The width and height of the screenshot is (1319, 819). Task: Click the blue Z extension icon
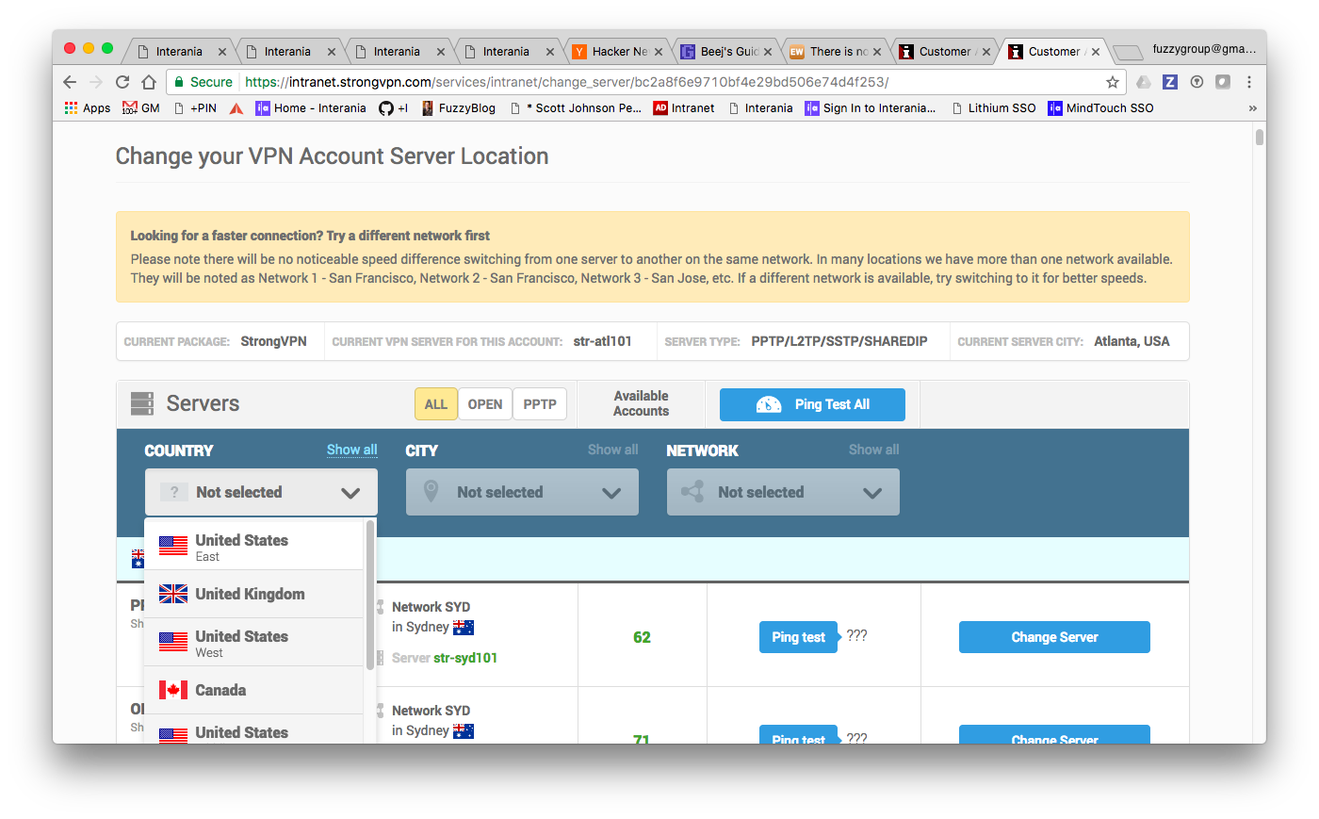tap(1170, 82)
